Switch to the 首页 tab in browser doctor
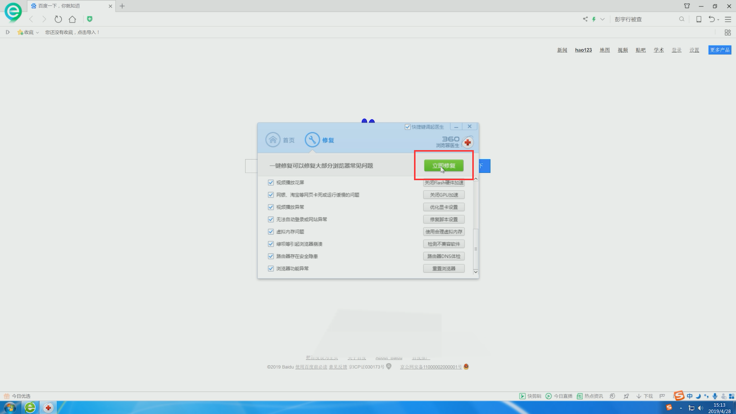This screenshot has width=736, height=414. coord(280,140)
